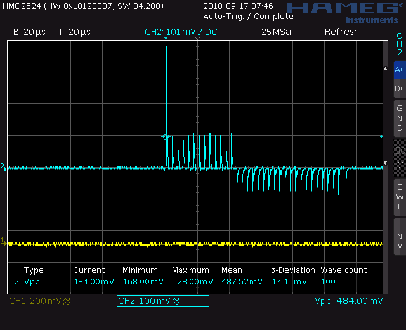Screen dimensions: 406x330
Task: Click the Mean column header
Action: tap(232, 270)
